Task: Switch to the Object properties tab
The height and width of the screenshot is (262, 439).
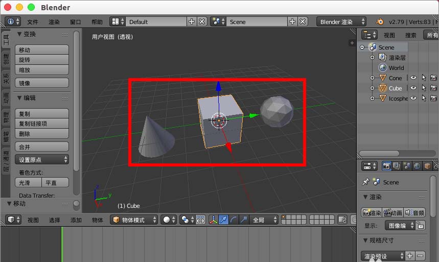Action: tap(427, 166)
